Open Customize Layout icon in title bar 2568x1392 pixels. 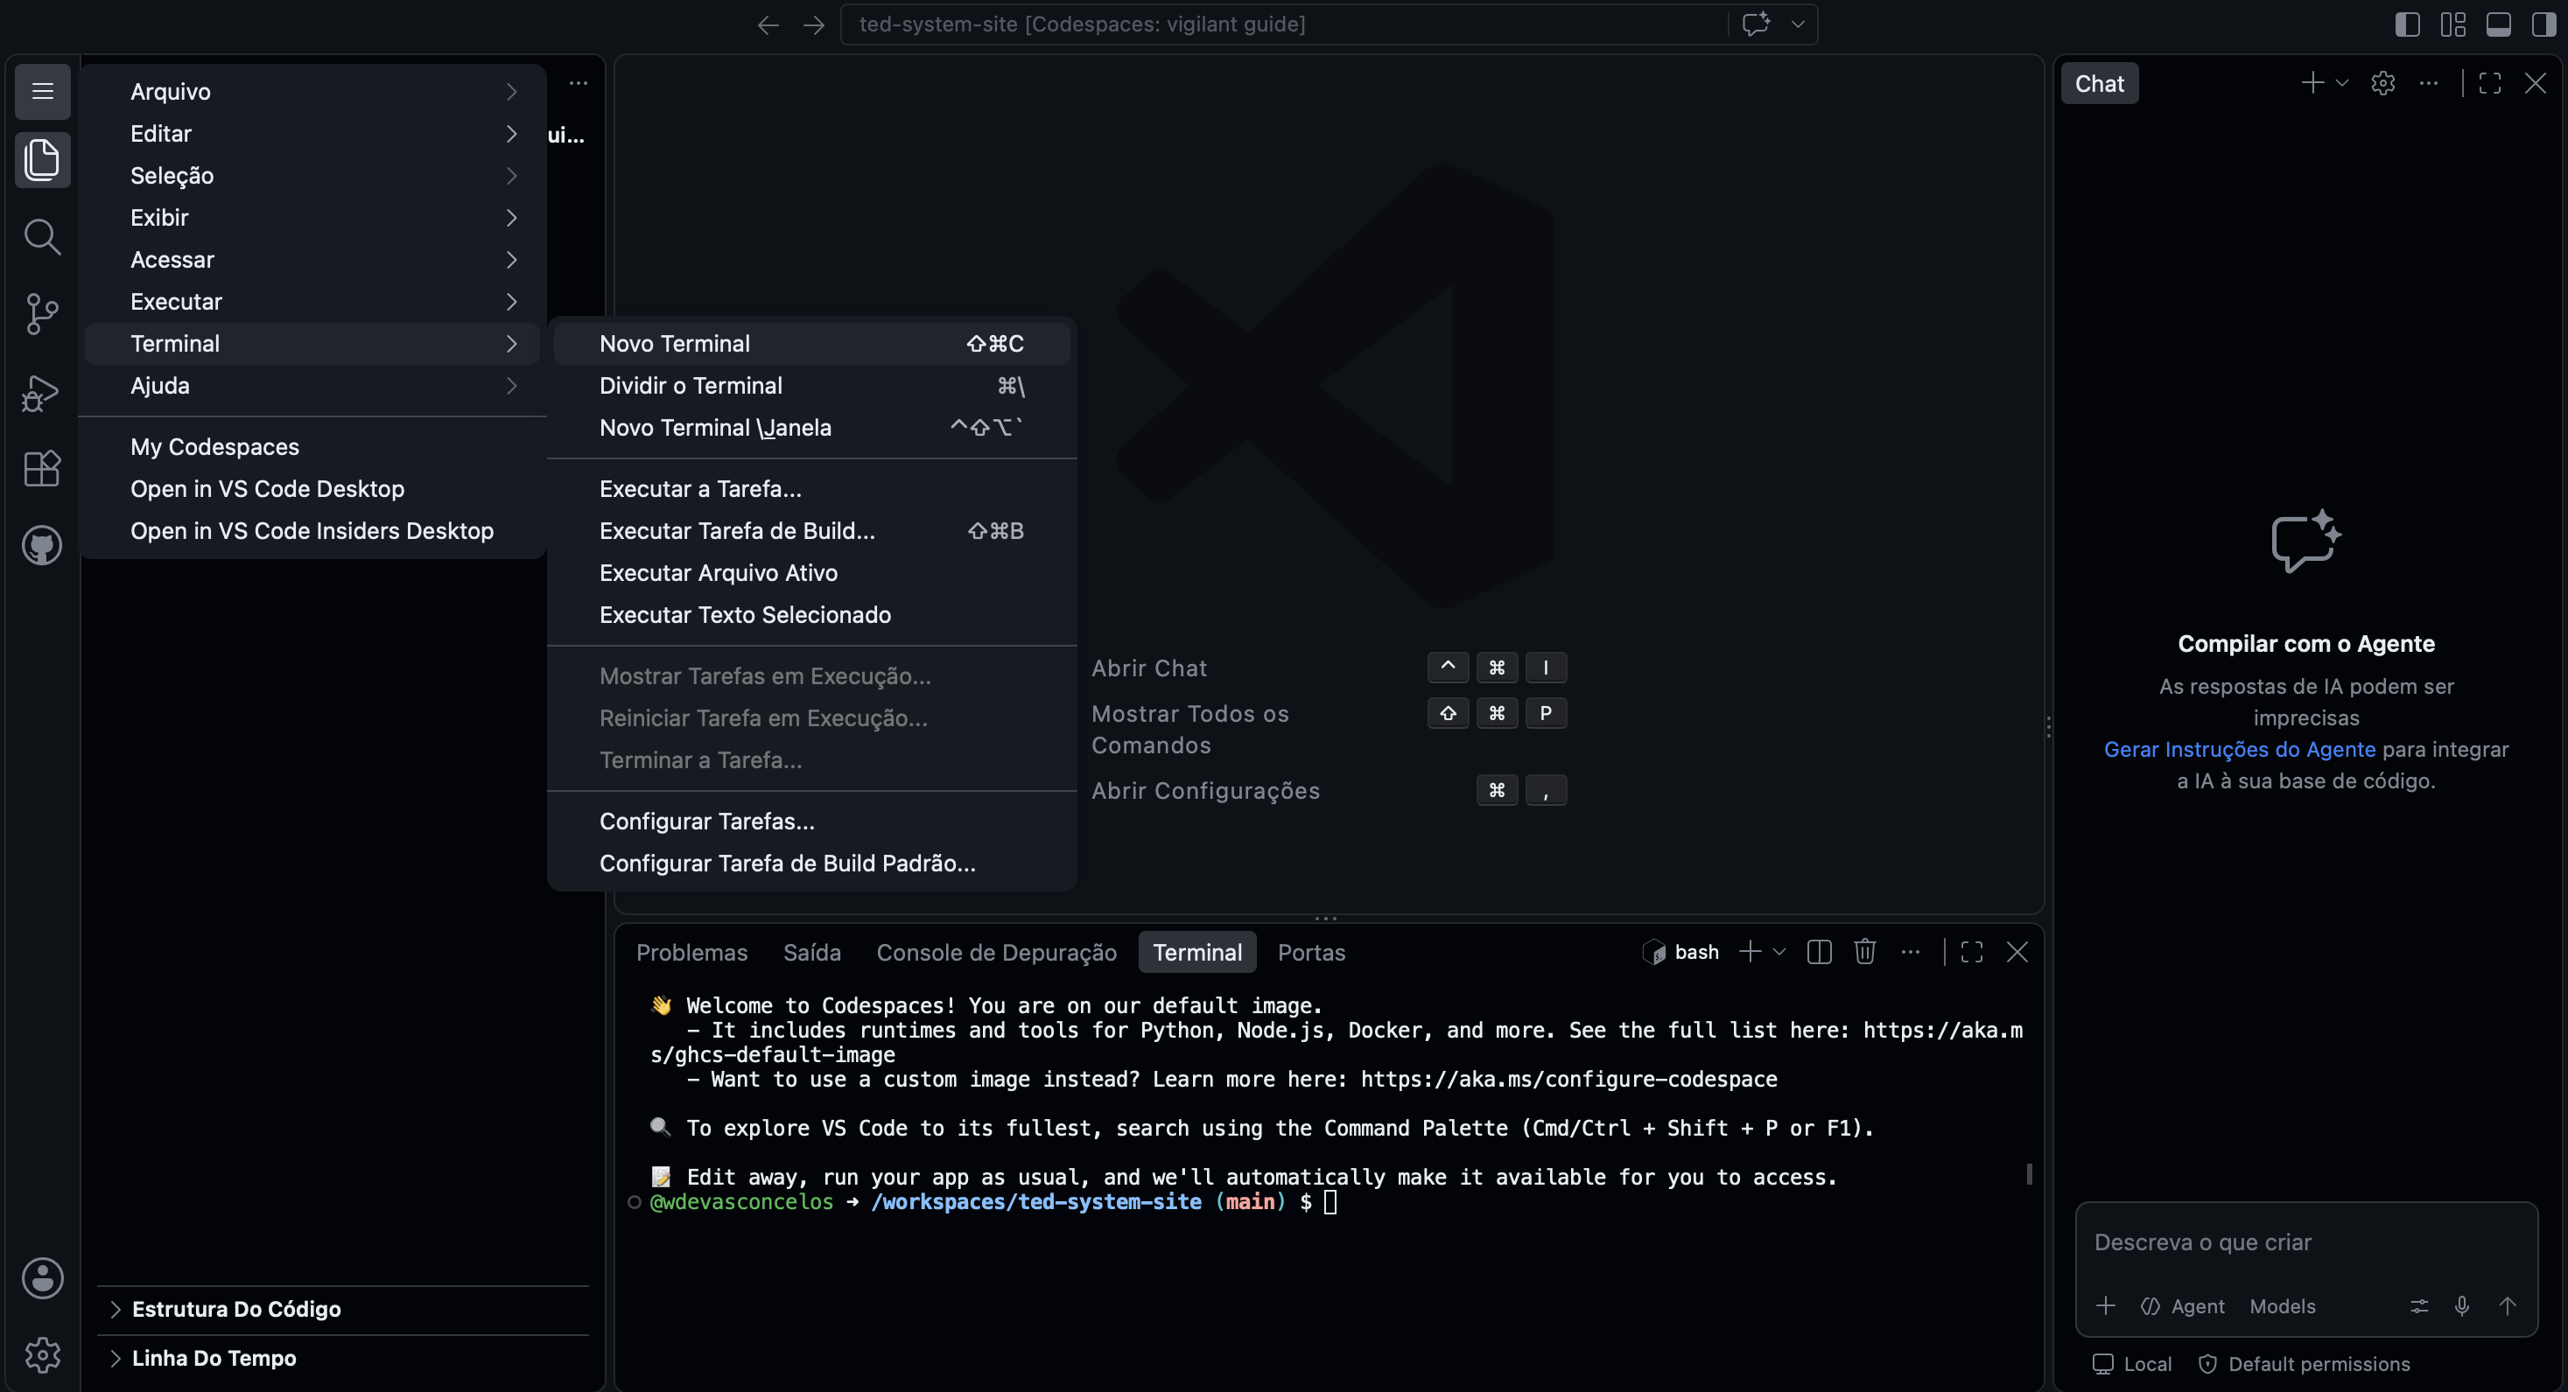(x=2453, y=24)
